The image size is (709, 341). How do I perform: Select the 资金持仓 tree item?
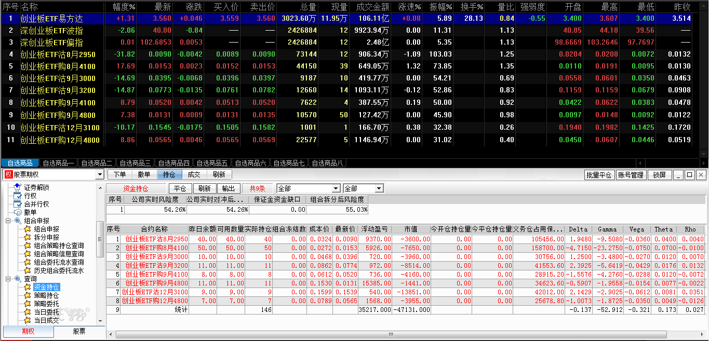tap(46, 287)
